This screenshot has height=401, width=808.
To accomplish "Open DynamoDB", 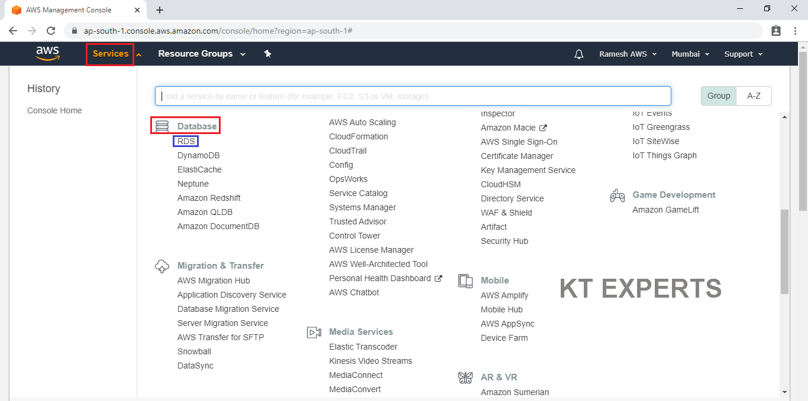I will point(199,155).
